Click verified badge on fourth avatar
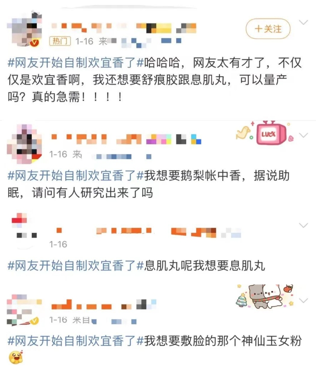Image resolution: width=316 pixels, height=371 pixels. click(x=34, y=320)
